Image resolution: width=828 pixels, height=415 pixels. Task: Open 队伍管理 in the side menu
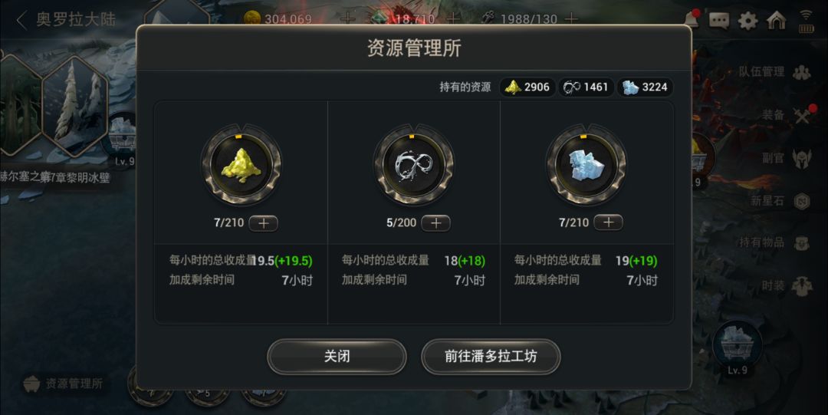tap(774, 72)
